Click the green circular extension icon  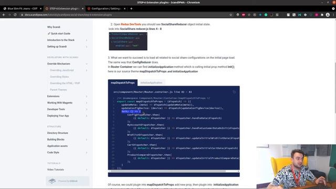pos(266,15)
